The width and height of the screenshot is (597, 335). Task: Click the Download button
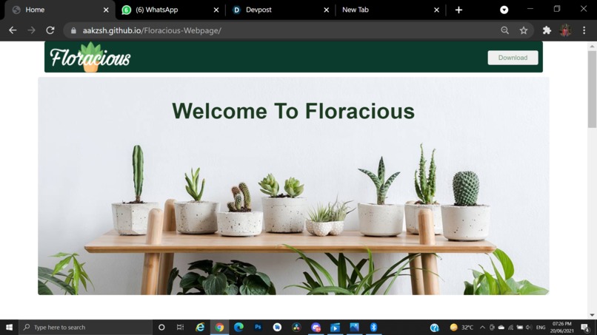click(513, 58)
